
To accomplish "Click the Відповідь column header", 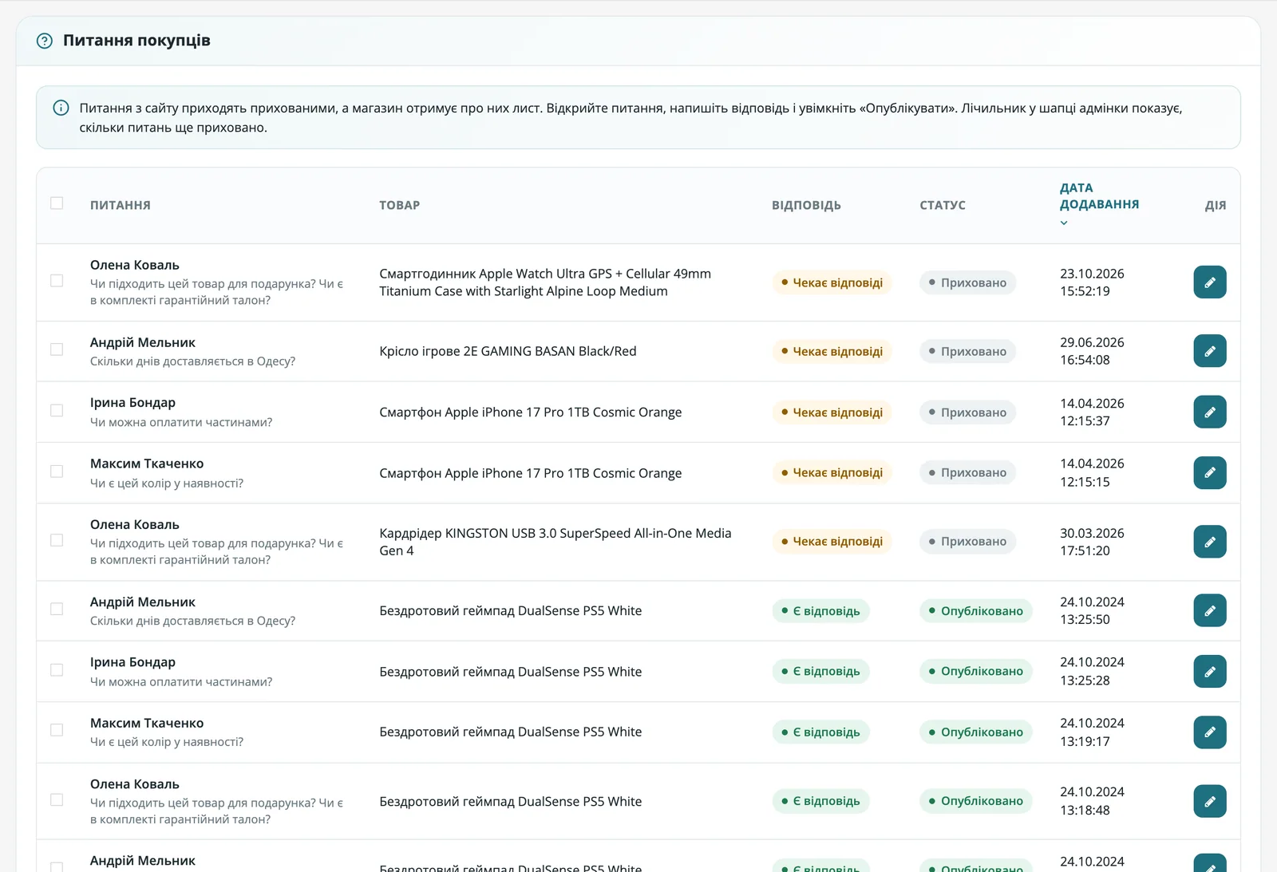I will coord(806,205).
